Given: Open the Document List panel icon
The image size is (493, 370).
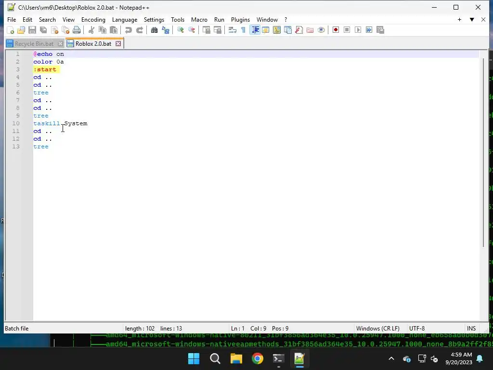Looking at the screenshot, I should pyautogui.click(x=288, y=30).
